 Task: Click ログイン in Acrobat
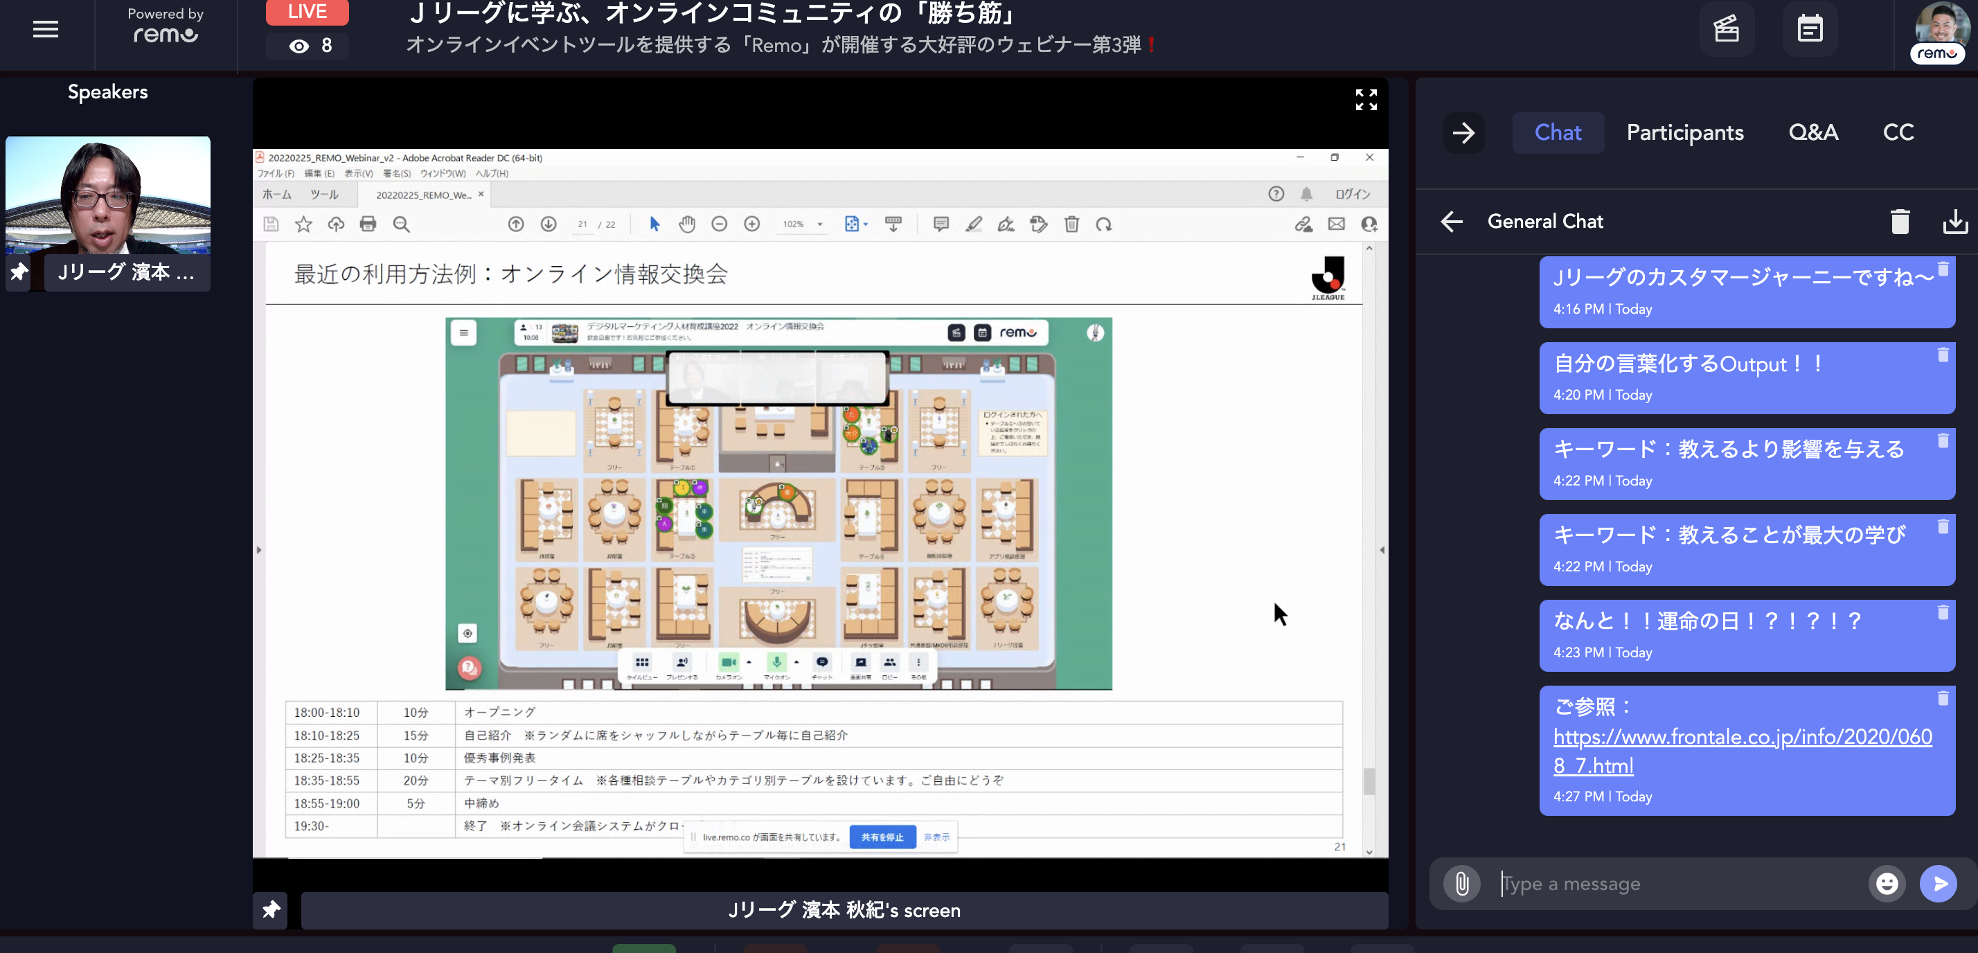pyautogui.click(x=1352, y=195)
